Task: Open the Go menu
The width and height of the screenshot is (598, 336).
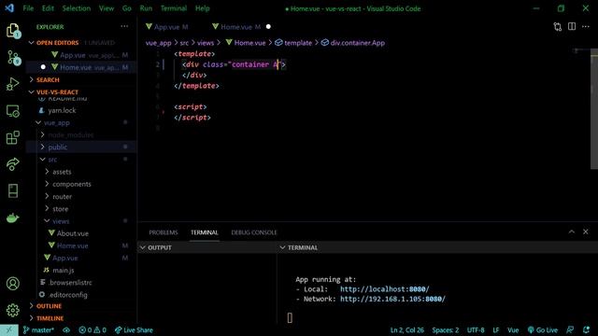Action: click(x=127, y=8)
